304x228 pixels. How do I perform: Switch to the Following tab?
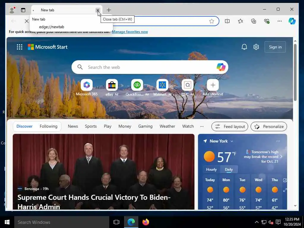coord(48,126)
